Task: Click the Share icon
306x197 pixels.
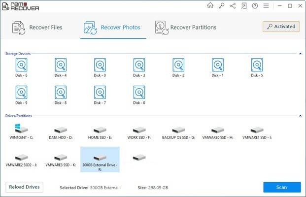Action: (232, 5)
